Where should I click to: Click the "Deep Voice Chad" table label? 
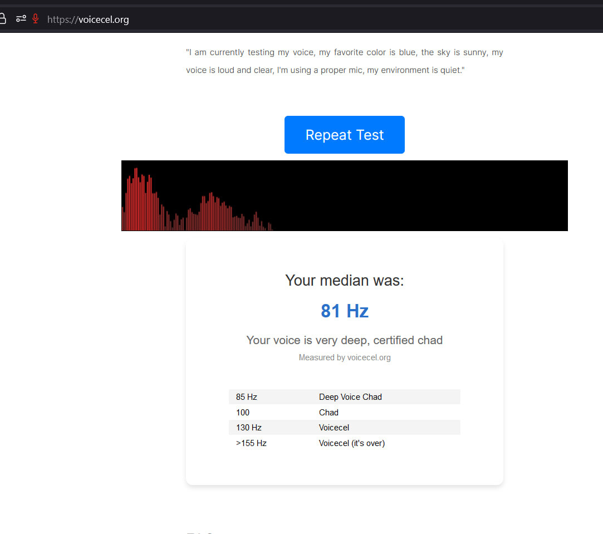(x=350, y=397)
